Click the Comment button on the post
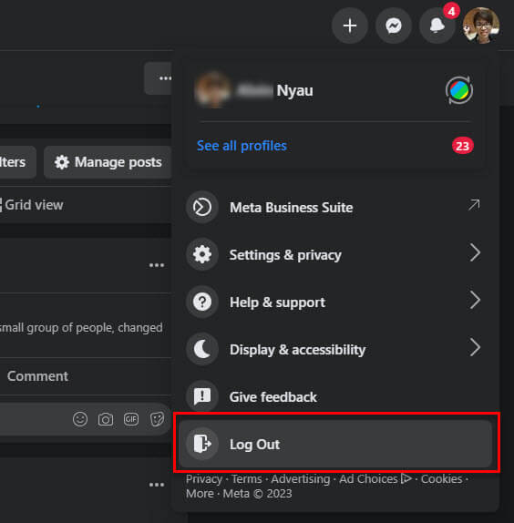Screen dimensions: 514x523 (x=37, y=376)
